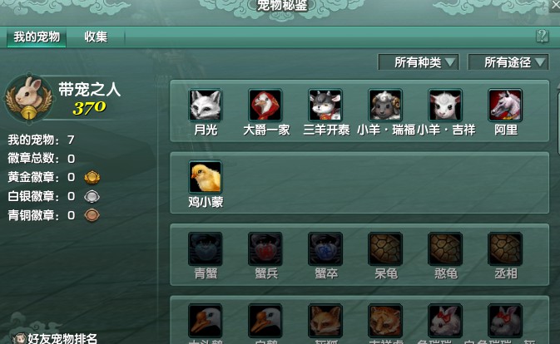Viewport: 560px width, 344px height.
Task: Select the locked 蟹卒 blue crab icon
Action: [x=325, y=248]
